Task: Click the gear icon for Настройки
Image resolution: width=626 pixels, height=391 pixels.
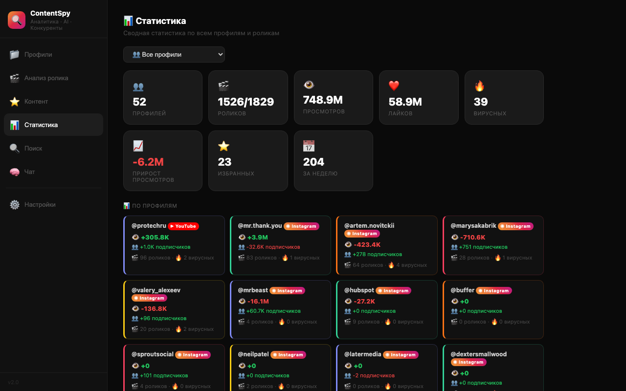Action: pyautogui.click(x=15, y=205)
